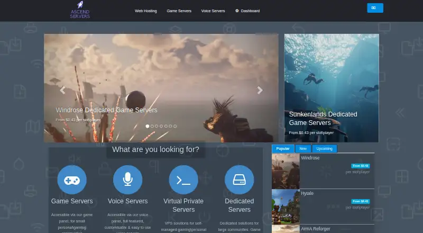Image resolution: width=423 pixels, height=233 pixels.
Task: Open the Game Servers category heading
Action: [72, 201]
